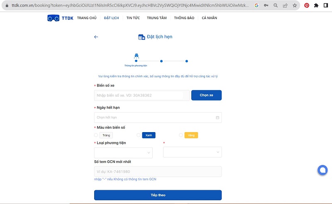Image resolution: width=332 pixels, height=204 pixels.
Task: Select the Trắng plate color radio
Action: point(96,135)
